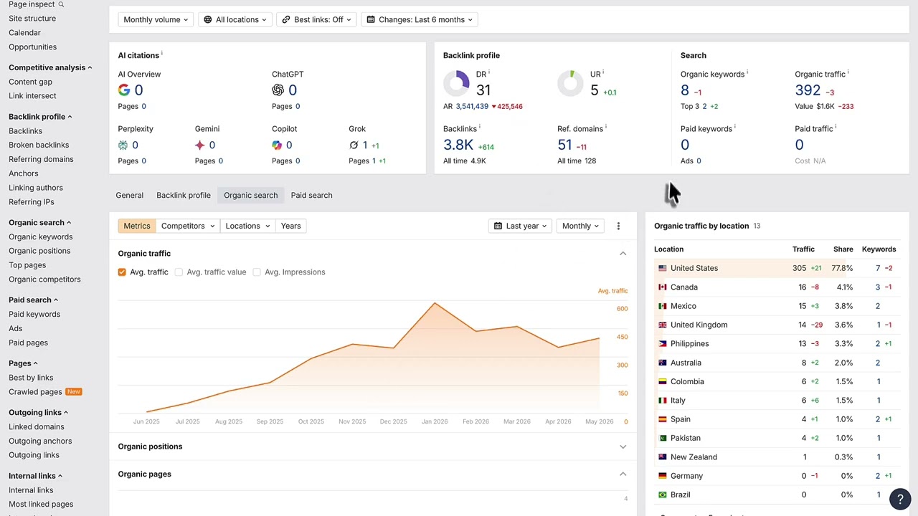
Task: Click the New Zealand flag icon
Action: pyautogui.click(x=663, y=457)
